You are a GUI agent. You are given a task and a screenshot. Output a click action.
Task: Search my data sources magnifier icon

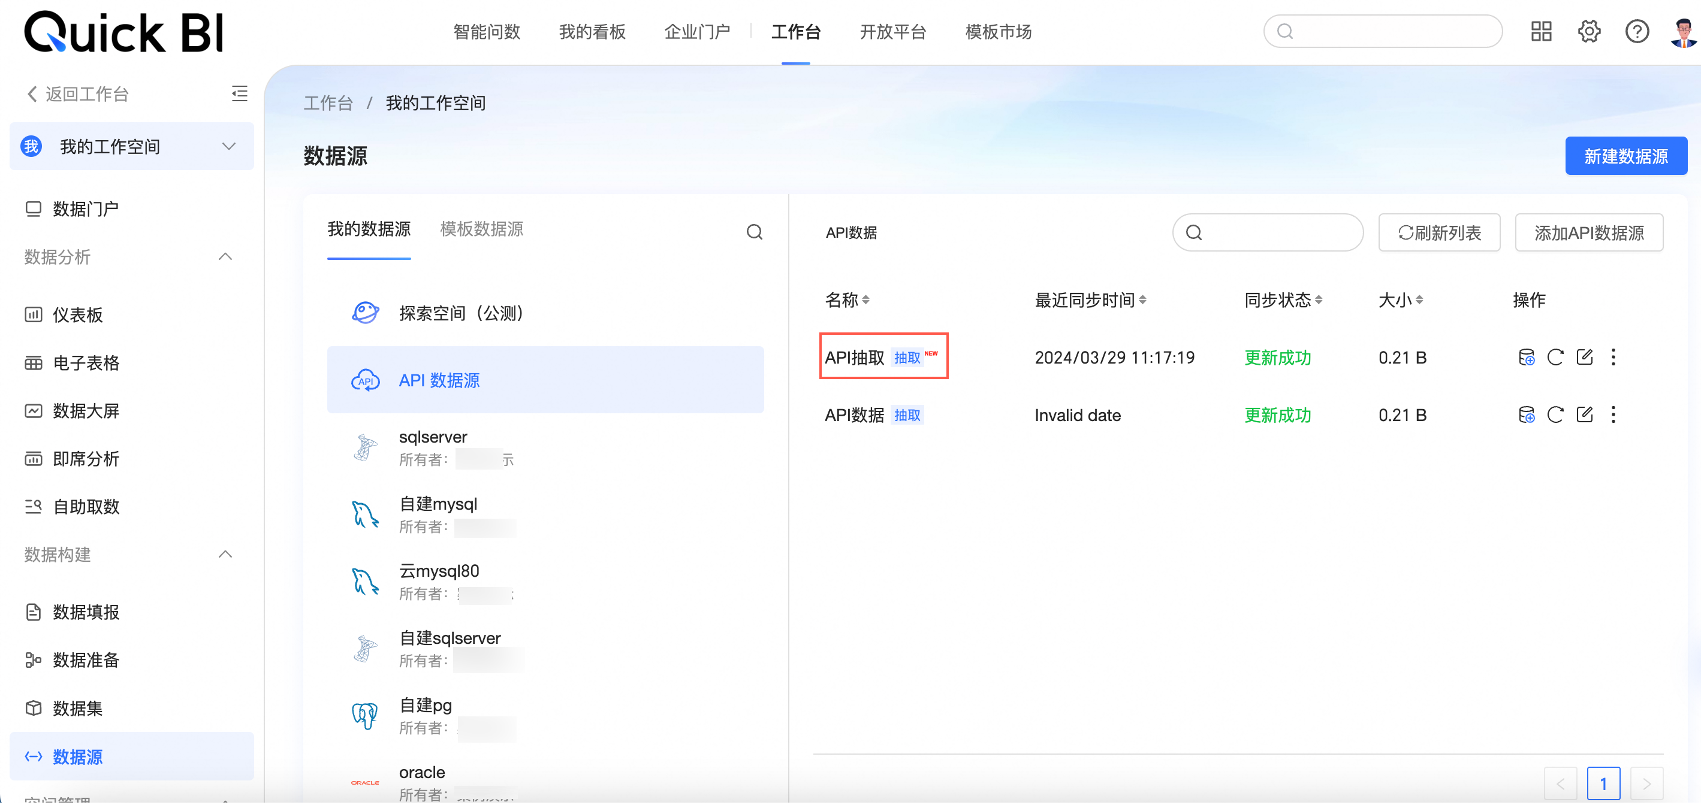(754, 232)
